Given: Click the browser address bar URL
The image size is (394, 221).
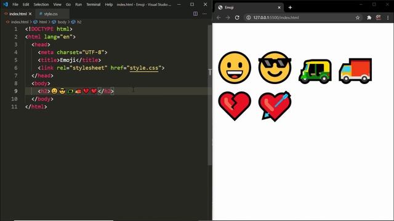Looking at the screenshot, I should pos(276,18).
